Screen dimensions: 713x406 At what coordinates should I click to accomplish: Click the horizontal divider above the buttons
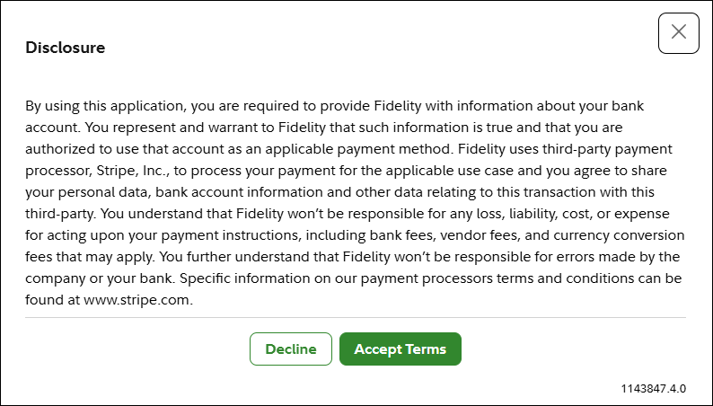[x=356, y=317]
